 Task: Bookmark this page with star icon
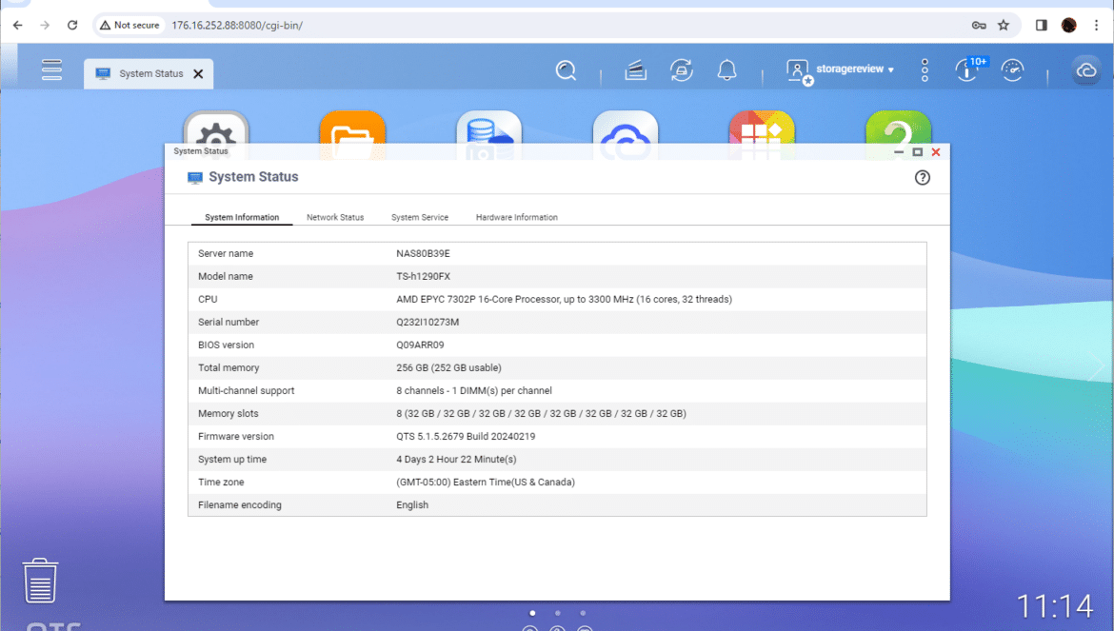(1004, 26)
